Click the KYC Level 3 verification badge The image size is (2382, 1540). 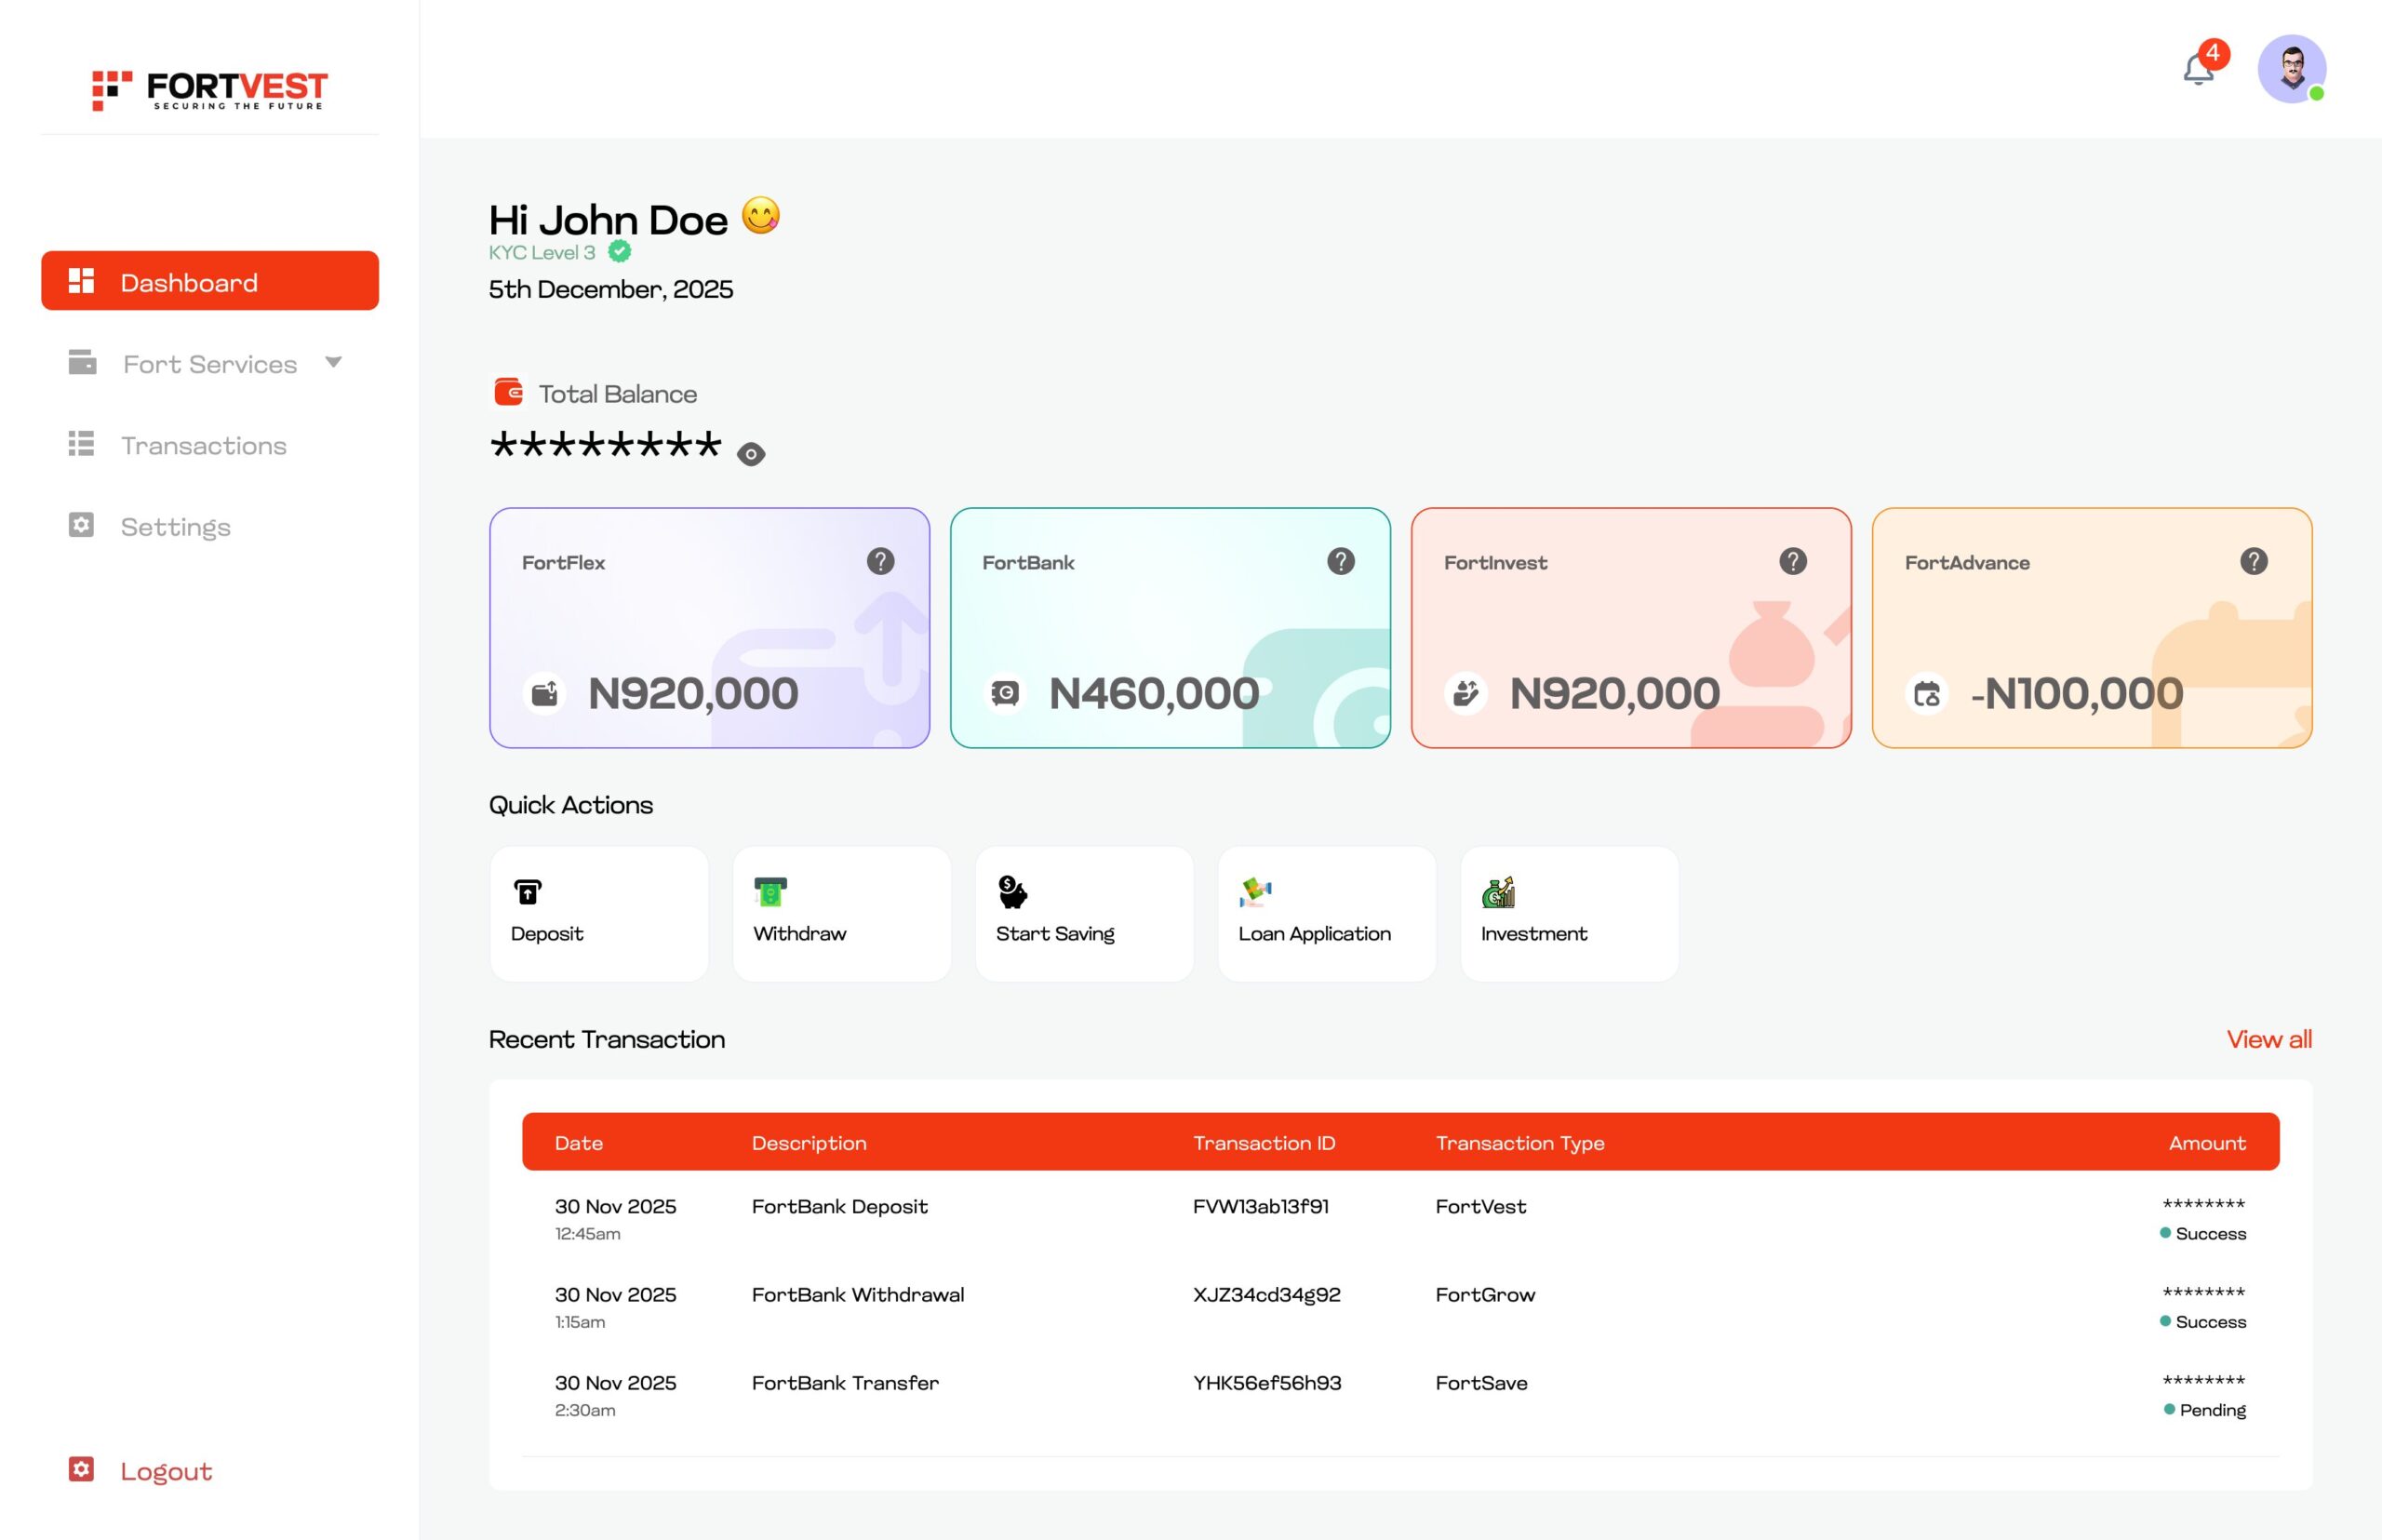[x=619, y=253]
